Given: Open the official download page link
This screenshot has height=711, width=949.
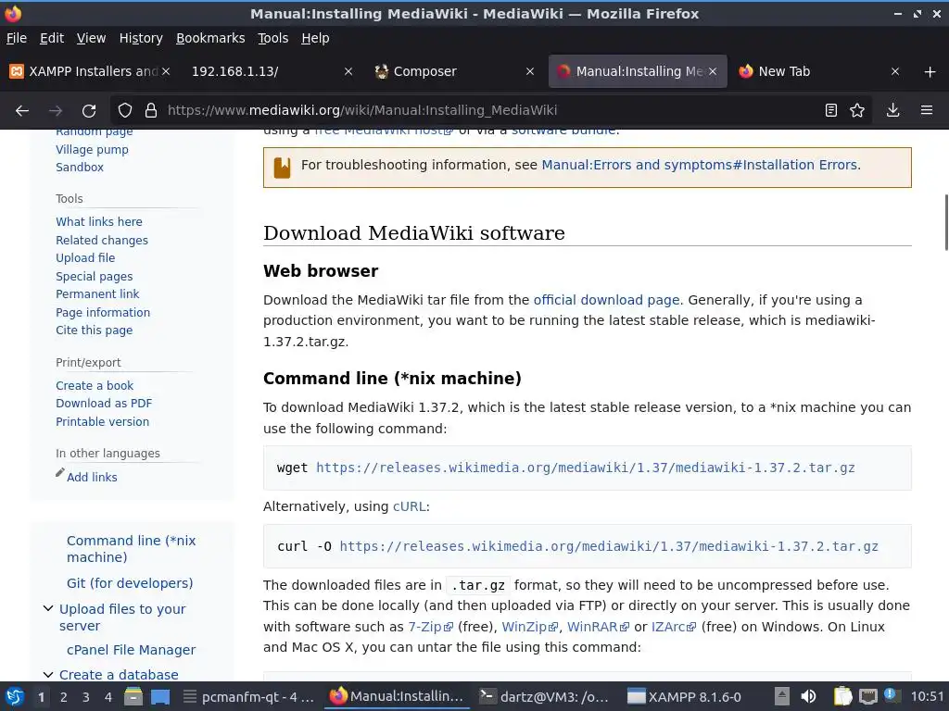Looking at the screenshot, I should pyautogui.click(x=606, y=300).
